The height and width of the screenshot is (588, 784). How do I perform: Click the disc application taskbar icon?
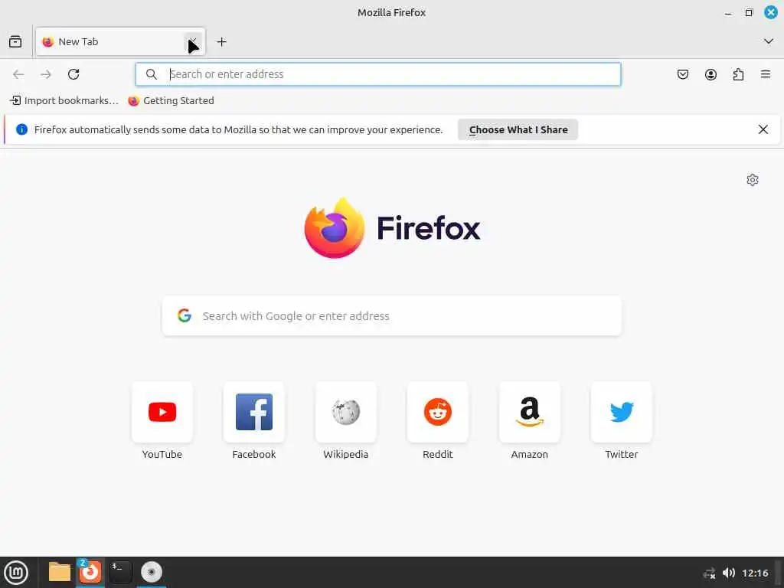click(x=152, y=572)
